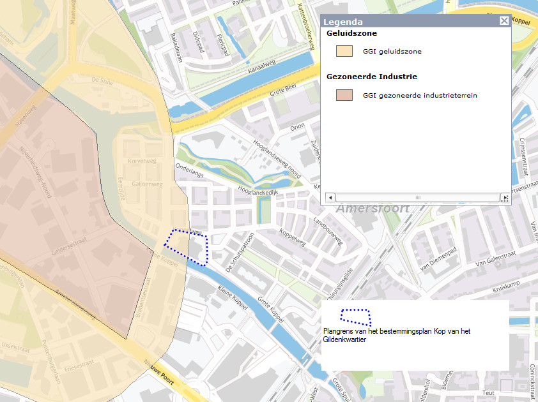Click the GGI geluidszone color swatch
The image size is (538, 402).
tap(344, 51)
